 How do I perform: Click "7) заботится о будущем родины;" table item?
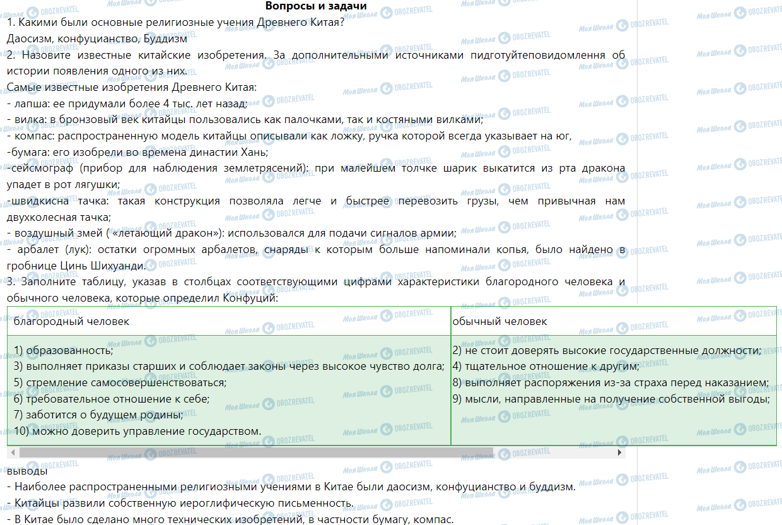(x=98, y=415)
